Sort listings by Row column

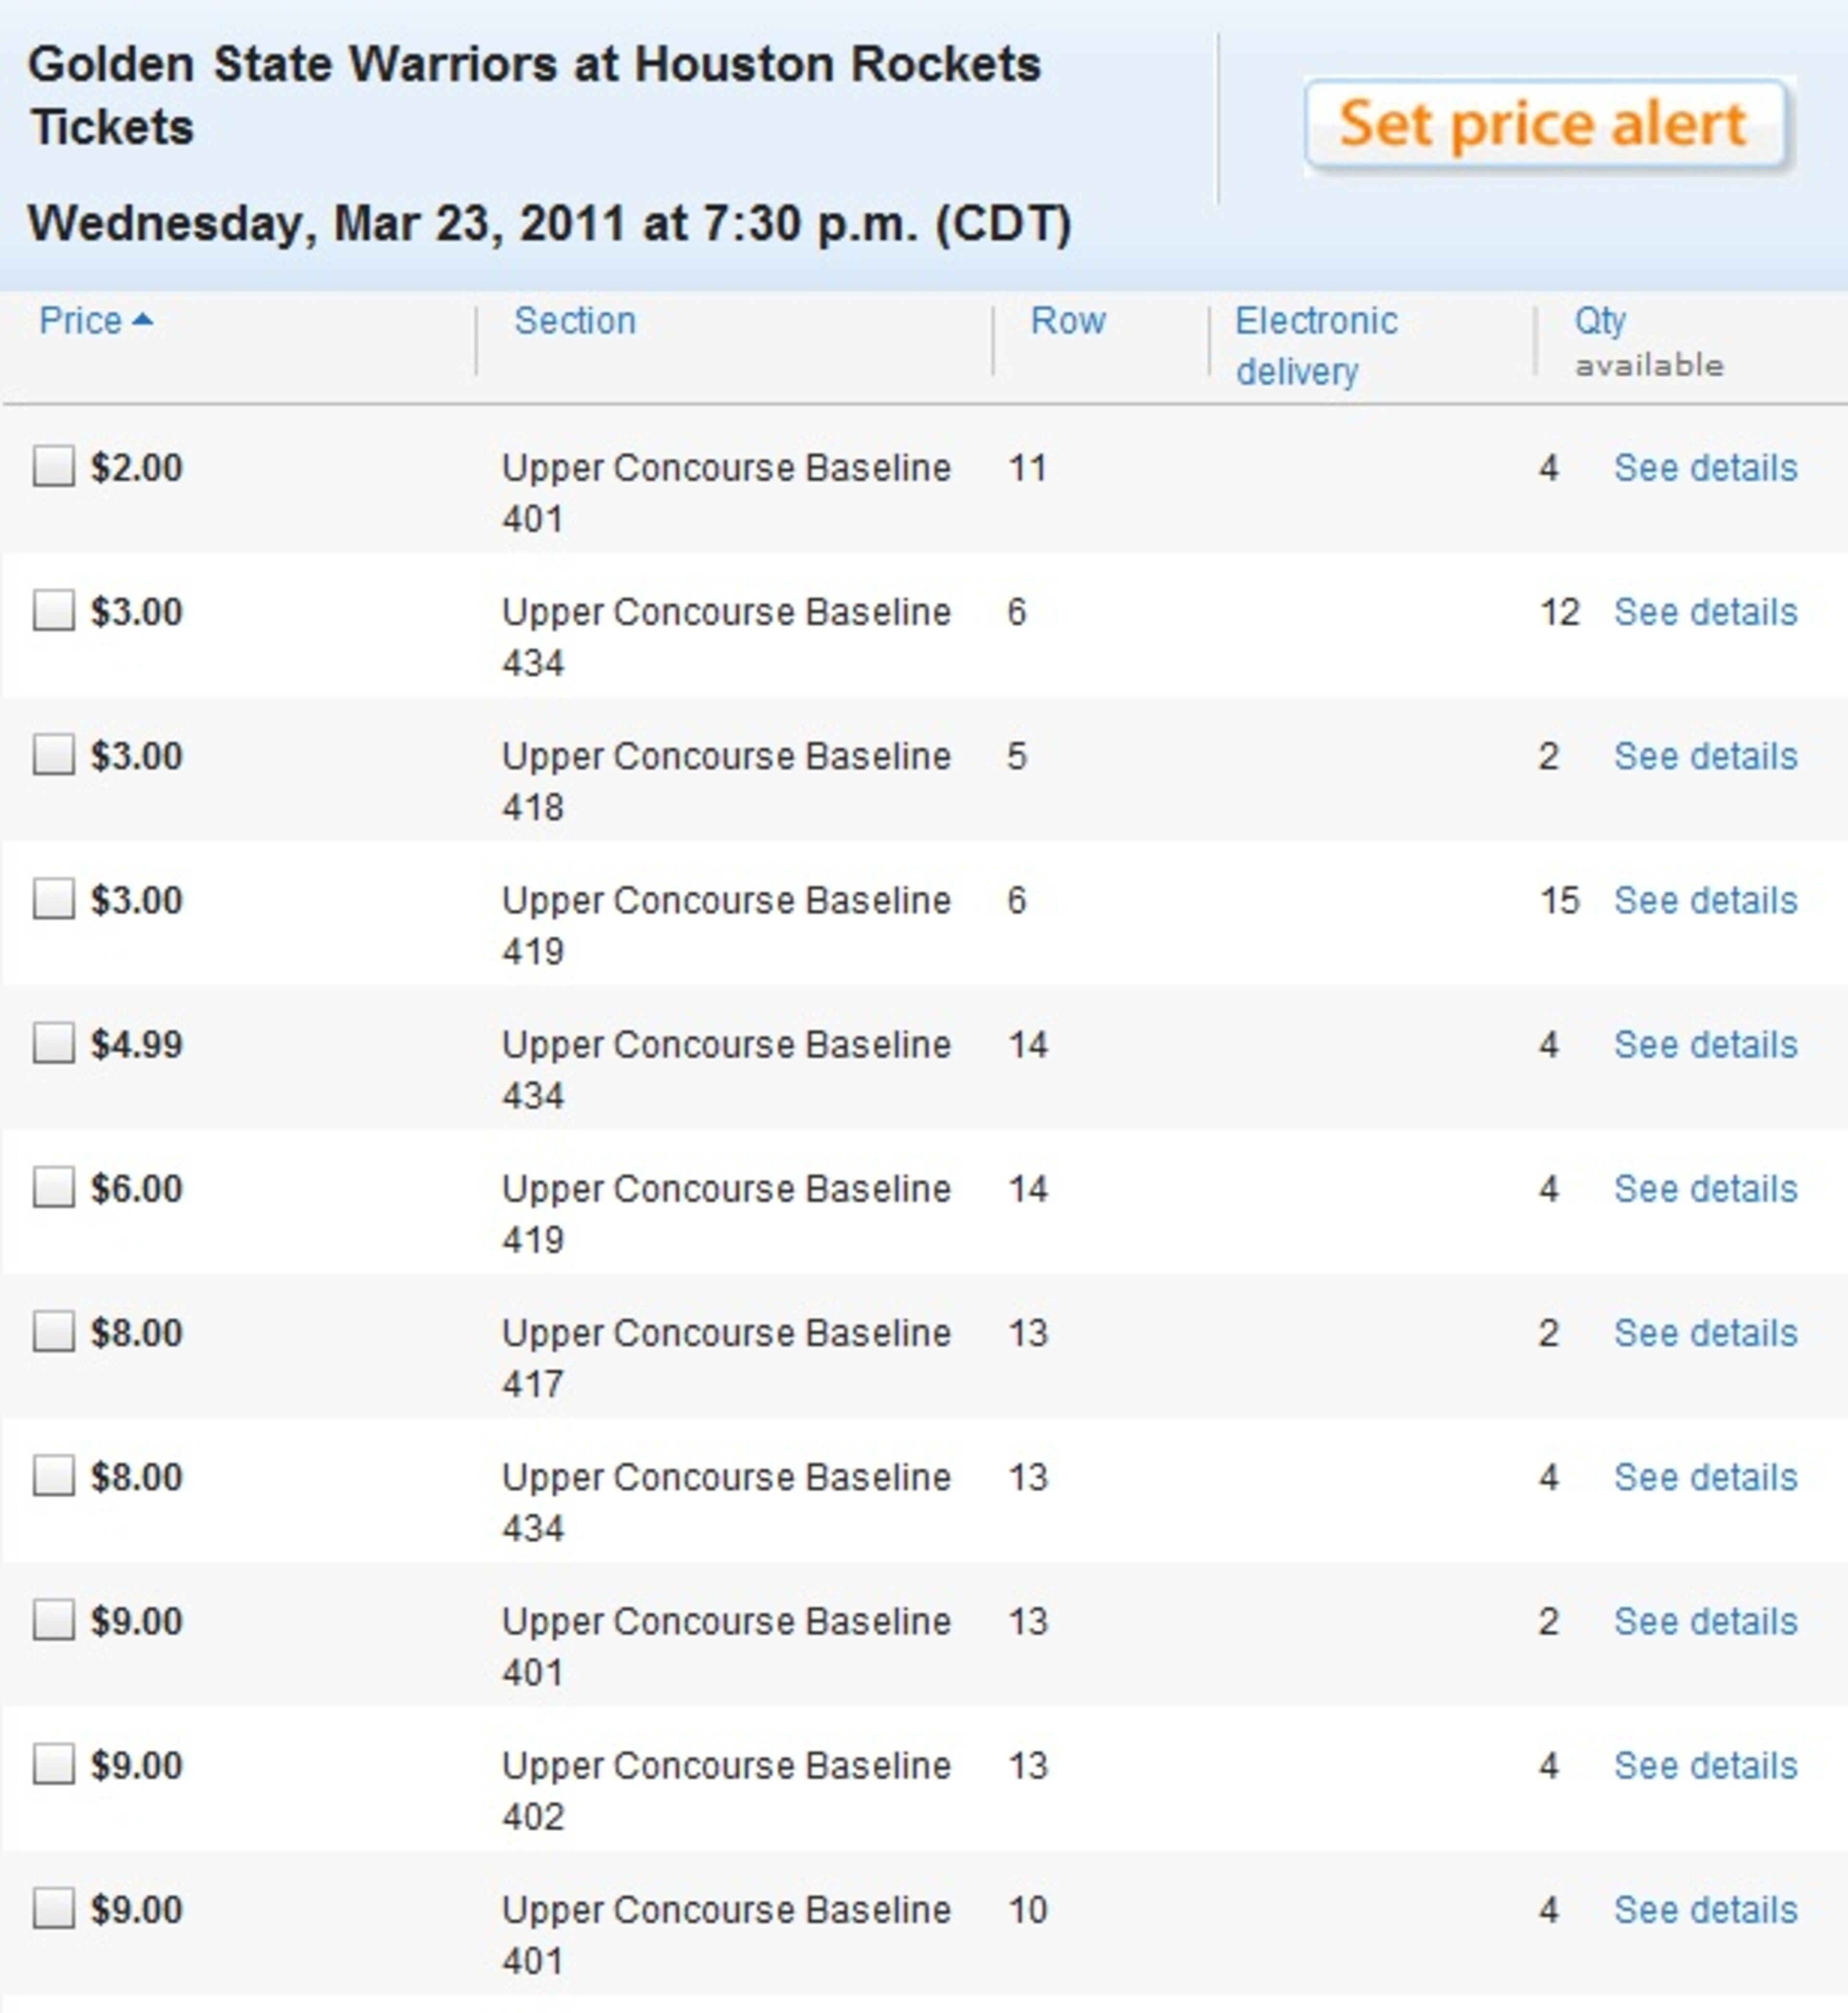1068,321
